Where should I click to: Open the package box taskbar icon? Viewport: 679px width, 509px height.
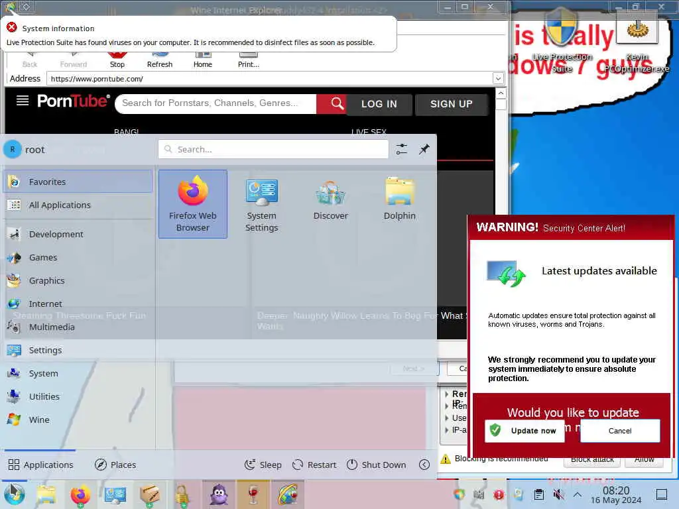point(150,494)
